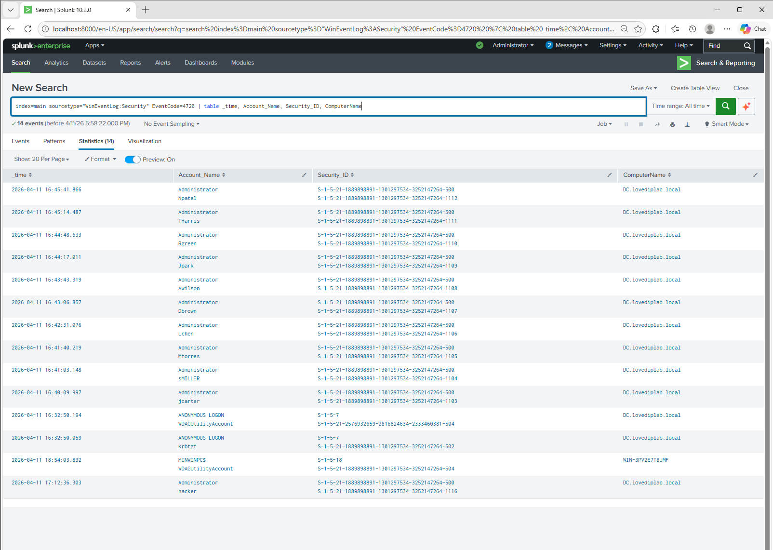Open the browser profile avatar
773x550 pixels.
click(710, 29)
